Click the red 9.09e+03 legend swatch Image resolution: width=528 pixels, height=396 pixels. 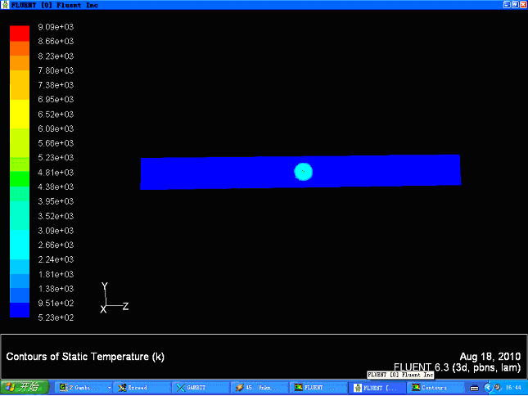tap(19, 33)
